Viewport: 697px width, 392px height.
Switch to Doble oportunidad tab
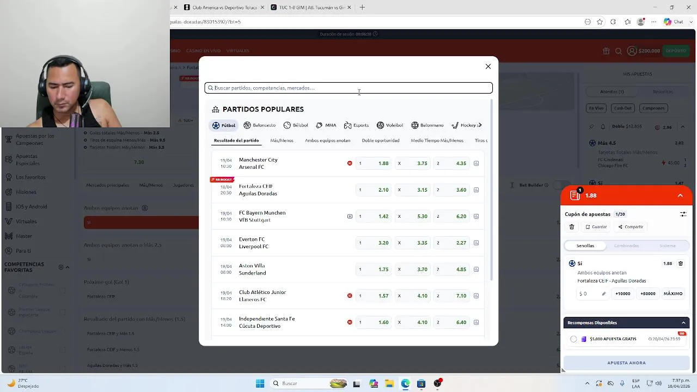pyautogui.click(x=381, y=140)
